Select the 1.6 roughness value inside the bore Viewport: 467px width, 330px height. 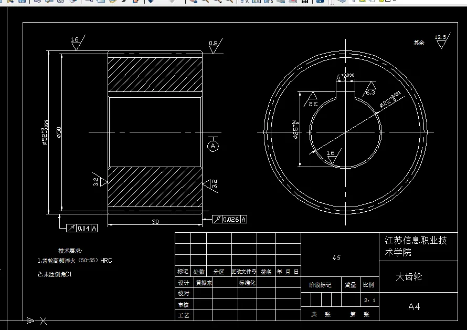pyautogui.click(x=330, y=153)
